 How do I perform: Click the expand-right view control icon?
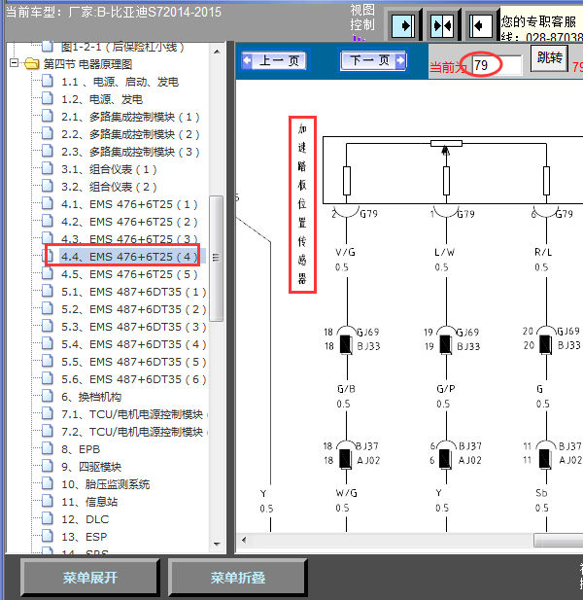coord(404,25)
